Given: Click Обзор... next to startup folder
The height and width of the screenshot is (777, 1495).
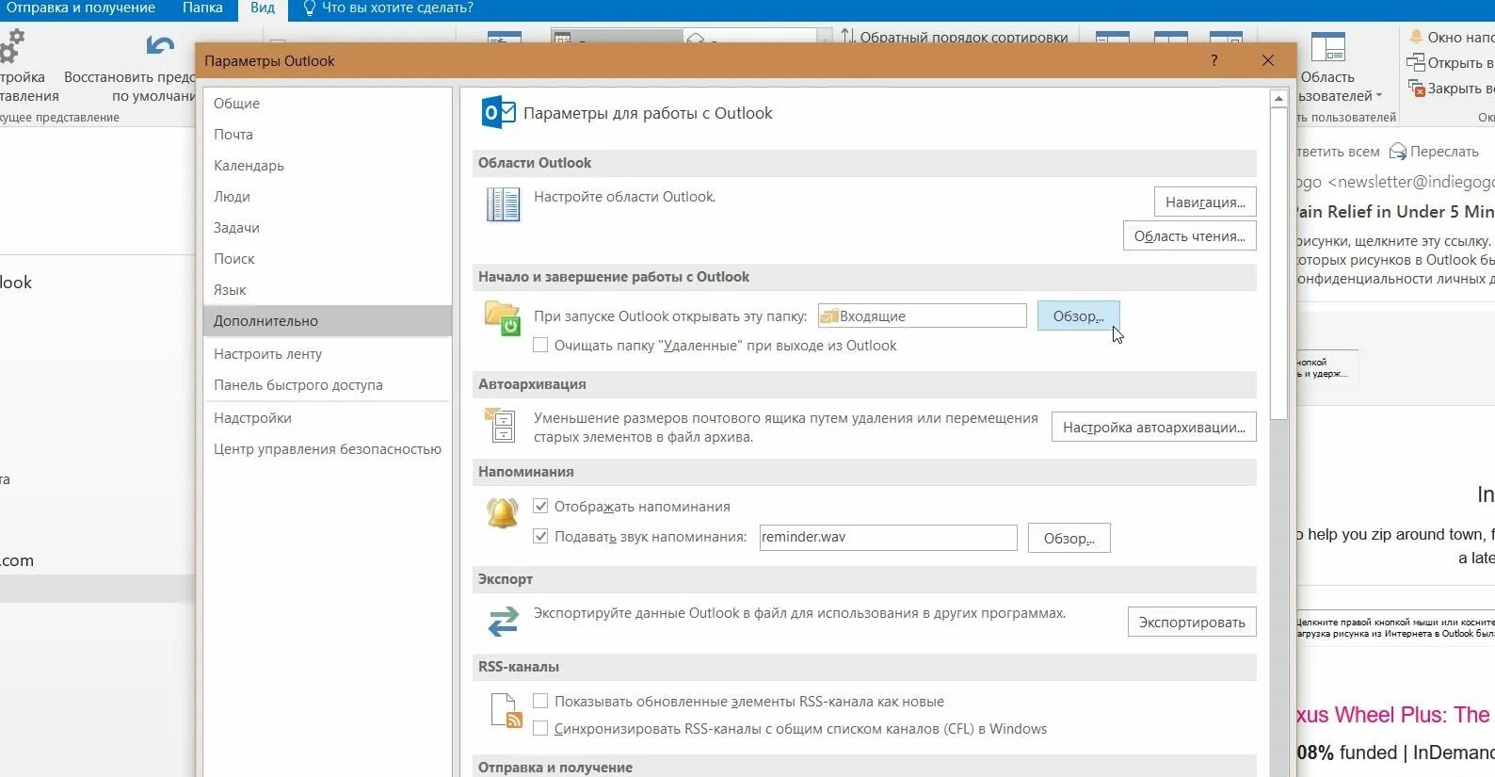Looking at the screenshot, I should coord(1078,316).
